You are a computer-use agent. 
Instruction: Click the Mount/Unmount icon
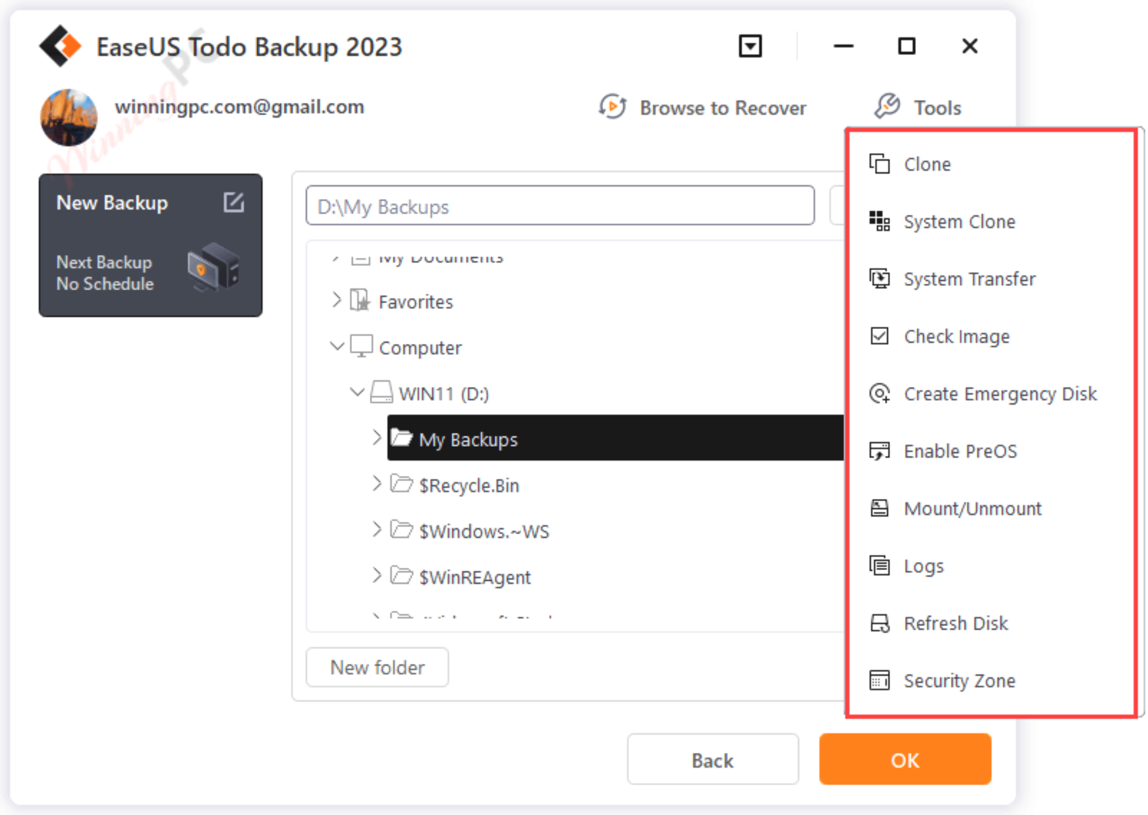879,508
